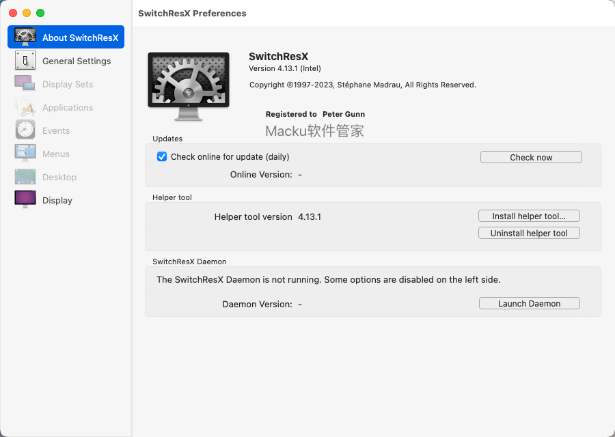Toggle Check online for update checkbox
This screenshot has height=437, width=615.
pyautogui.click(x=161, y=157)
